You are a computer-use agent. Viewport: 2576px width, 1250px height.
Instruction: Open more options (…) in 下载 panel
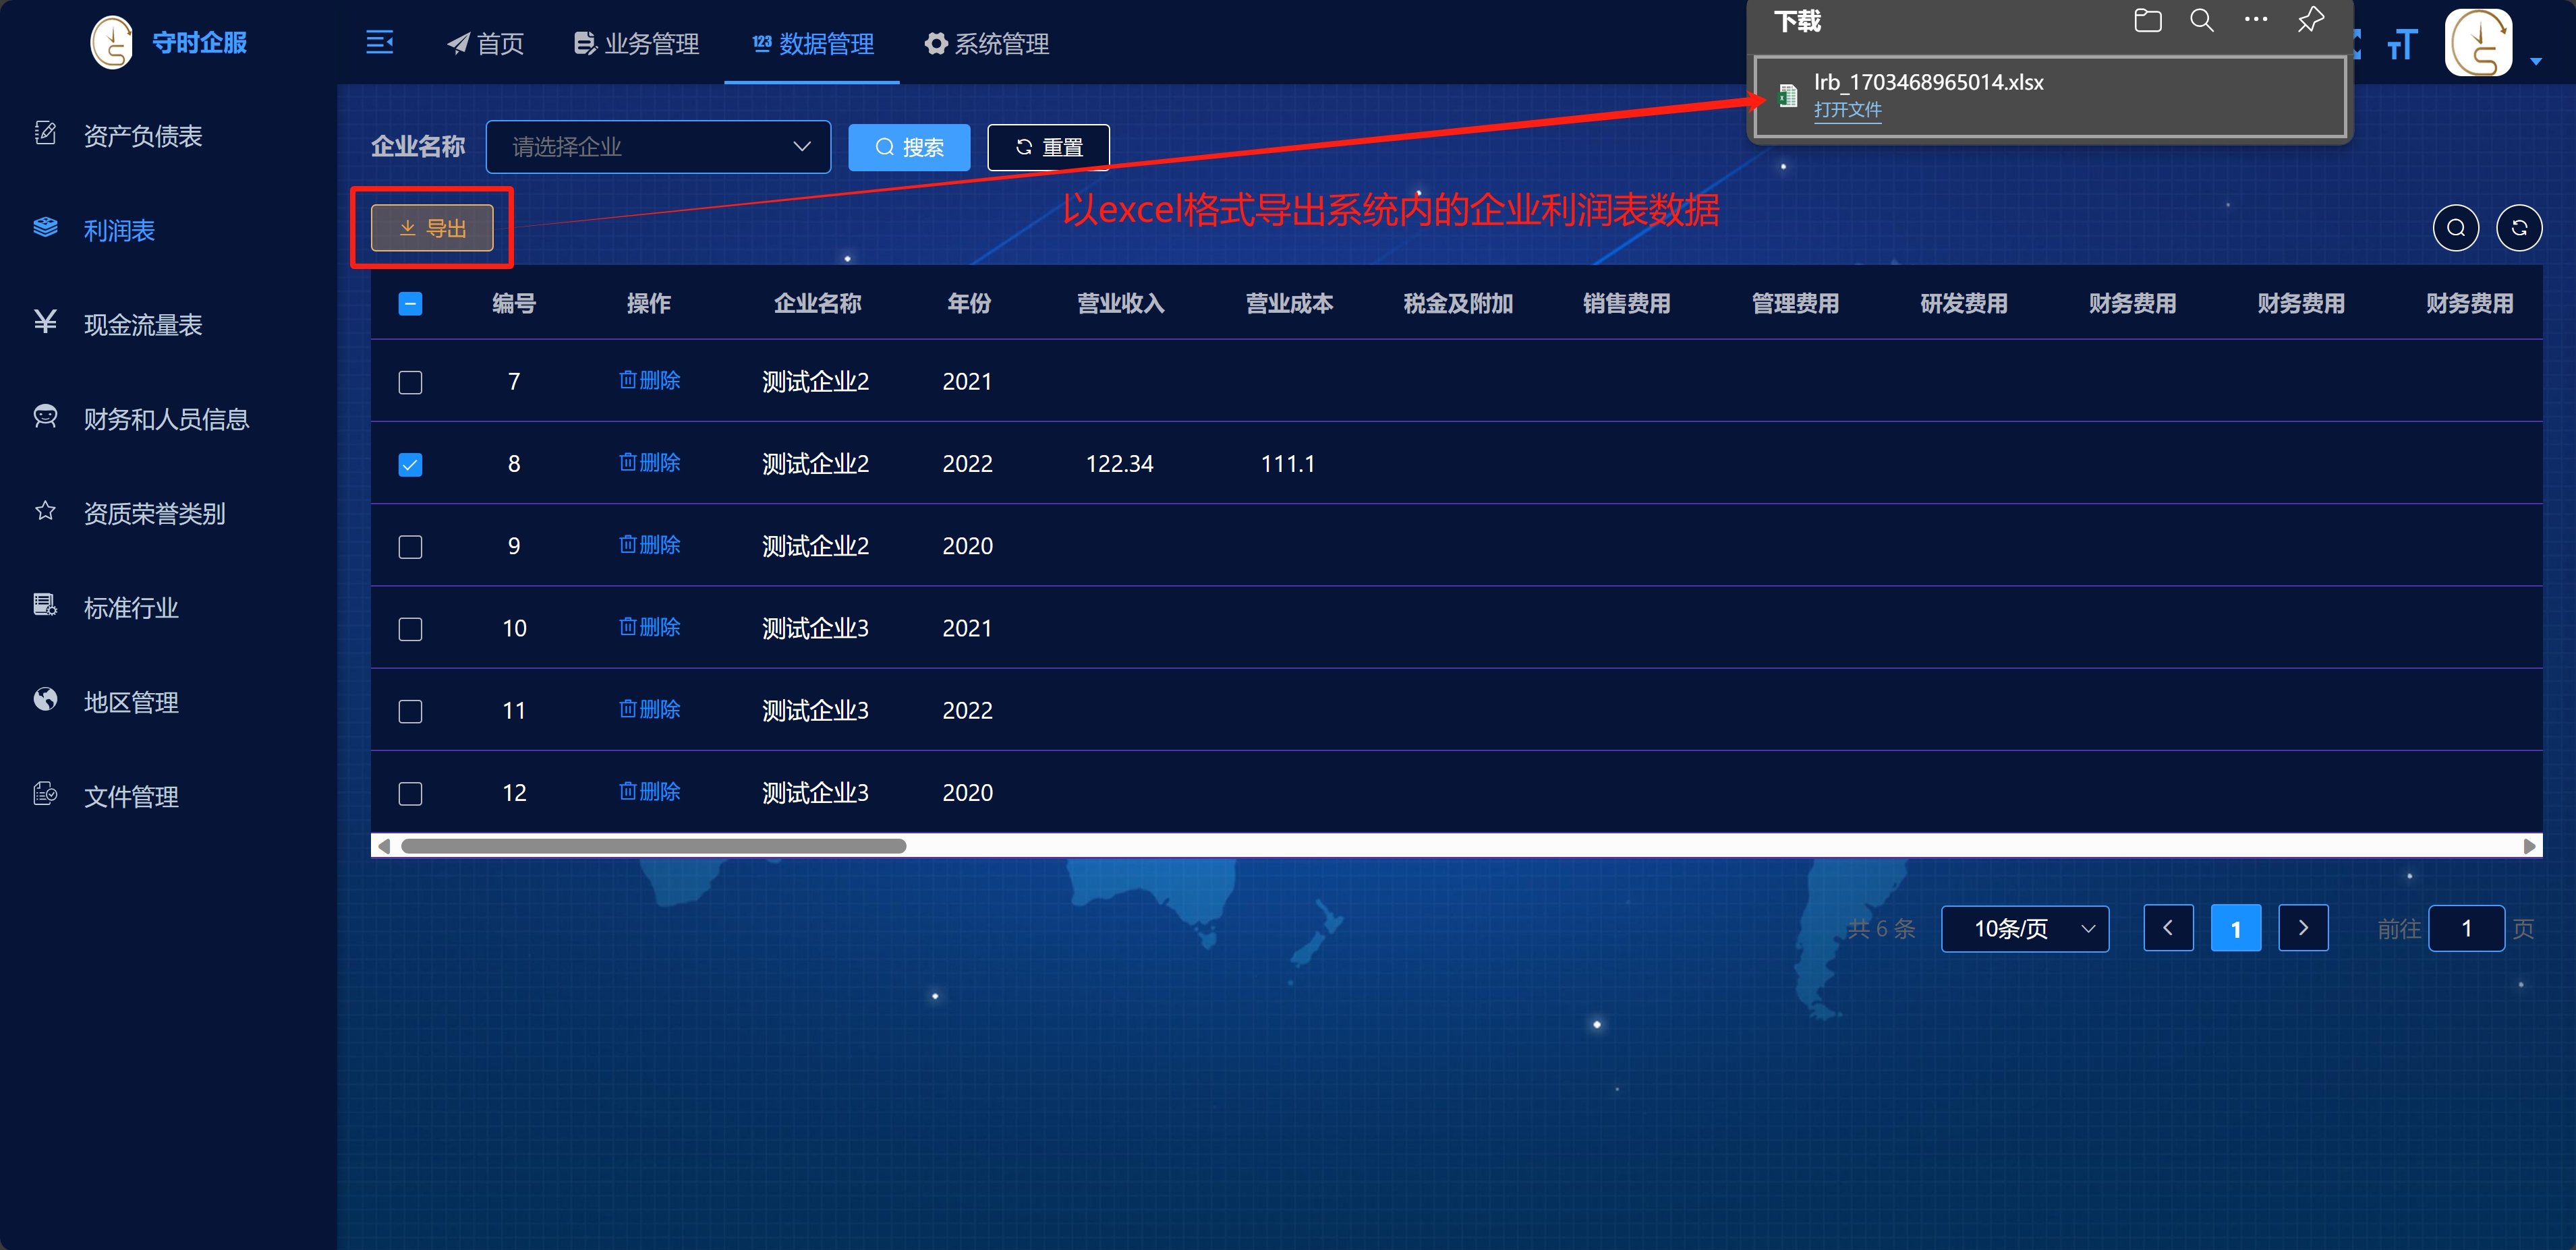coord(2256,20)
